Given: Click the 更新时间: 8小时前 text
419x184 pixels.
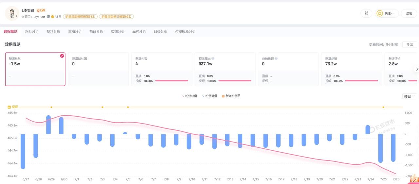Looking at the screenshot, I should [x=383, y=44].
